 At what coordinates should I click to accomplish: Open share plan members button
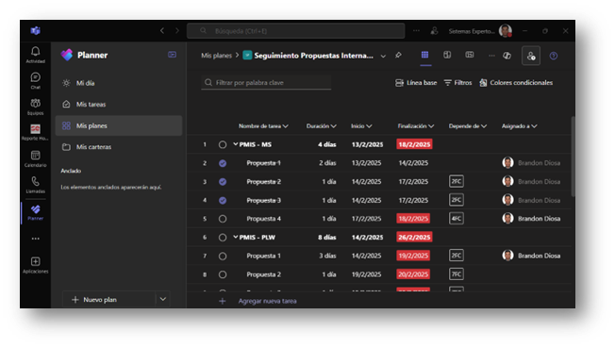pos(531,56)
